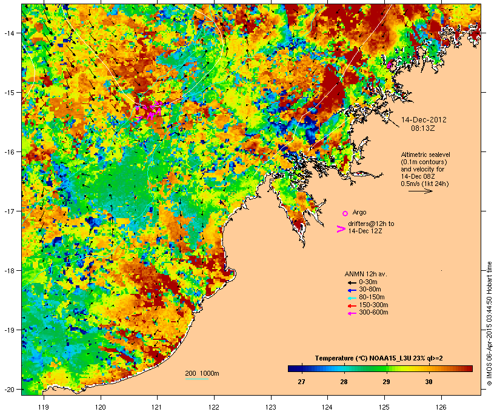Click the longitude axis label 125

click(384, 407)
